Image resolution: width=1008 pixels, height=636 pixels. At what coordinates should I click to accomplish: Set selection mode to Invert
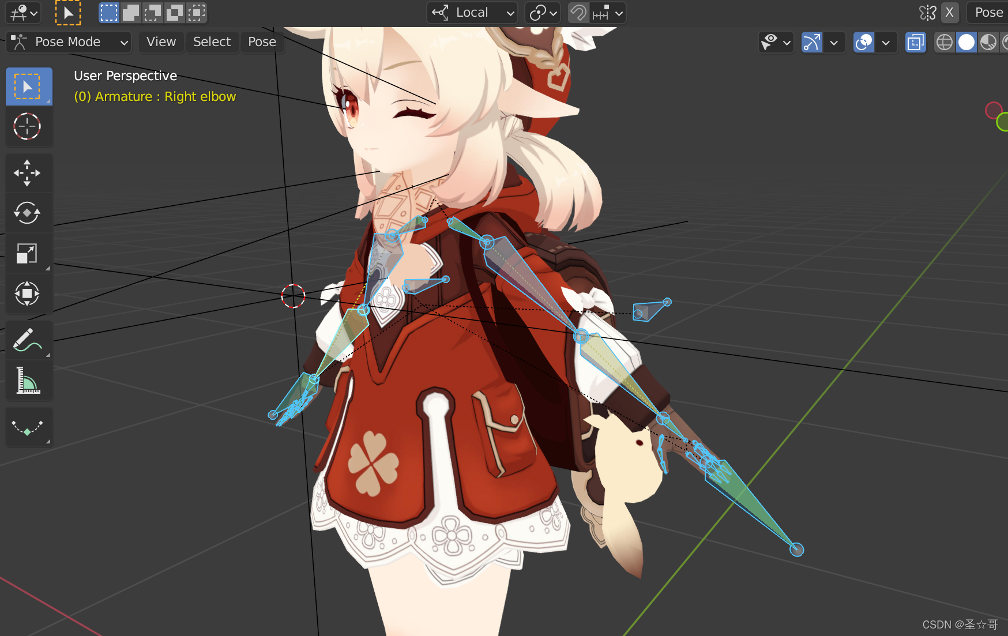(175, 13)
